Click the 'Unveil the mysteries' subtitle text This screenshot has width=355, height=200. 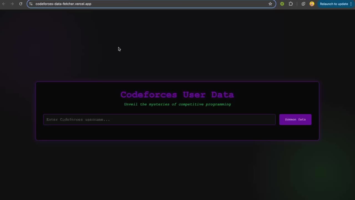click(177, 104)
